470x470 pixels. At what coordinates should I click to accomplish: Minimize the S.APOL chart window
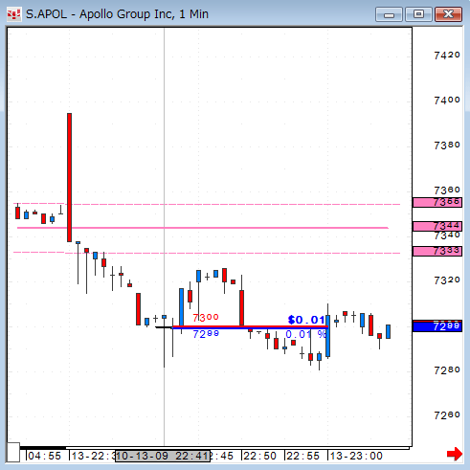(x=389, y=14)
